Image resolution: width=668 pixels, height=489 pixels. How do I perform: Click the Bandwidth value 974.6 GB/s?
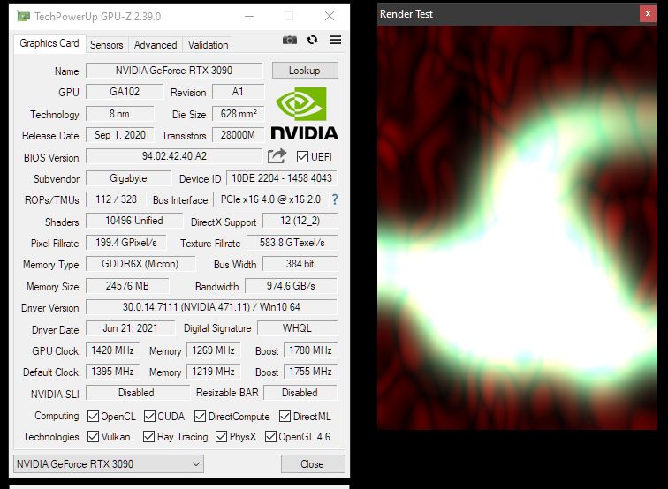[x=291, y=286]
